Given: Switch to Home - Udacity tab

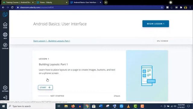Looking at the screenshot, I should tap(52, 2).
